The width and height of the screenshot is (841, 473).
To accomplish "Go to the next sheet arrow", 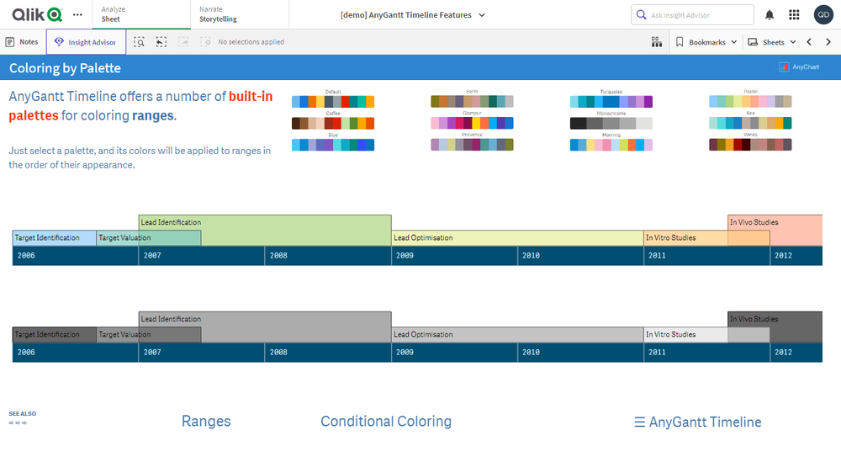I will tap(828, 42).
